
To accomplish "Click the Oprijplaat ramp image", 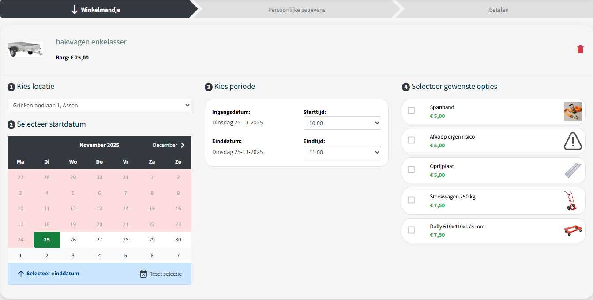I will coord(573,171).
